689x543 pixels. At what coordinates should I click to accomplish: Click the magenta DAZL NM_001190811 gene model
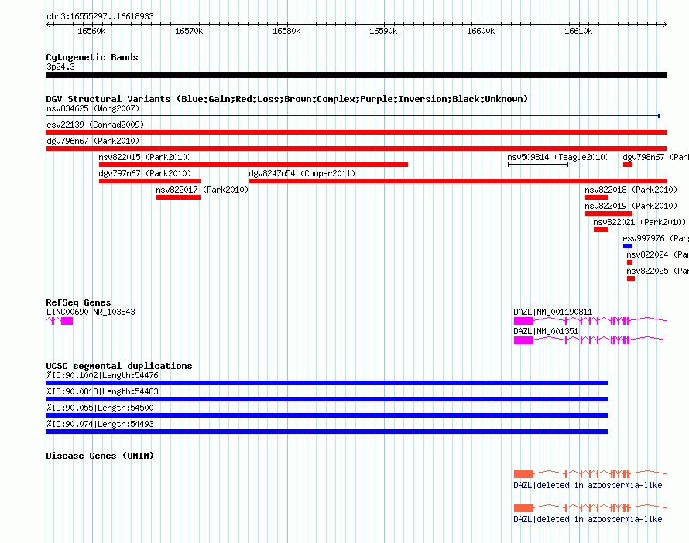(x=590, y=321)
